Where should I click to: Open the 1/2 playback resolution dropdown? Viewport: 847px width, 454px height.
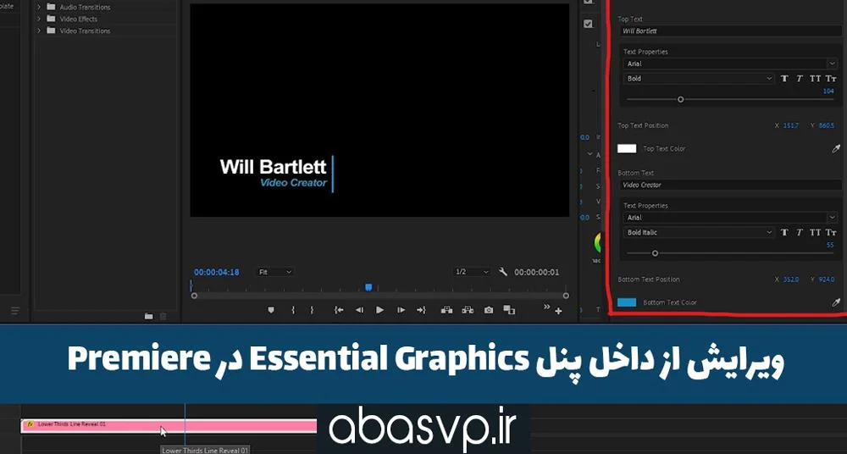[x=472, y=272]
